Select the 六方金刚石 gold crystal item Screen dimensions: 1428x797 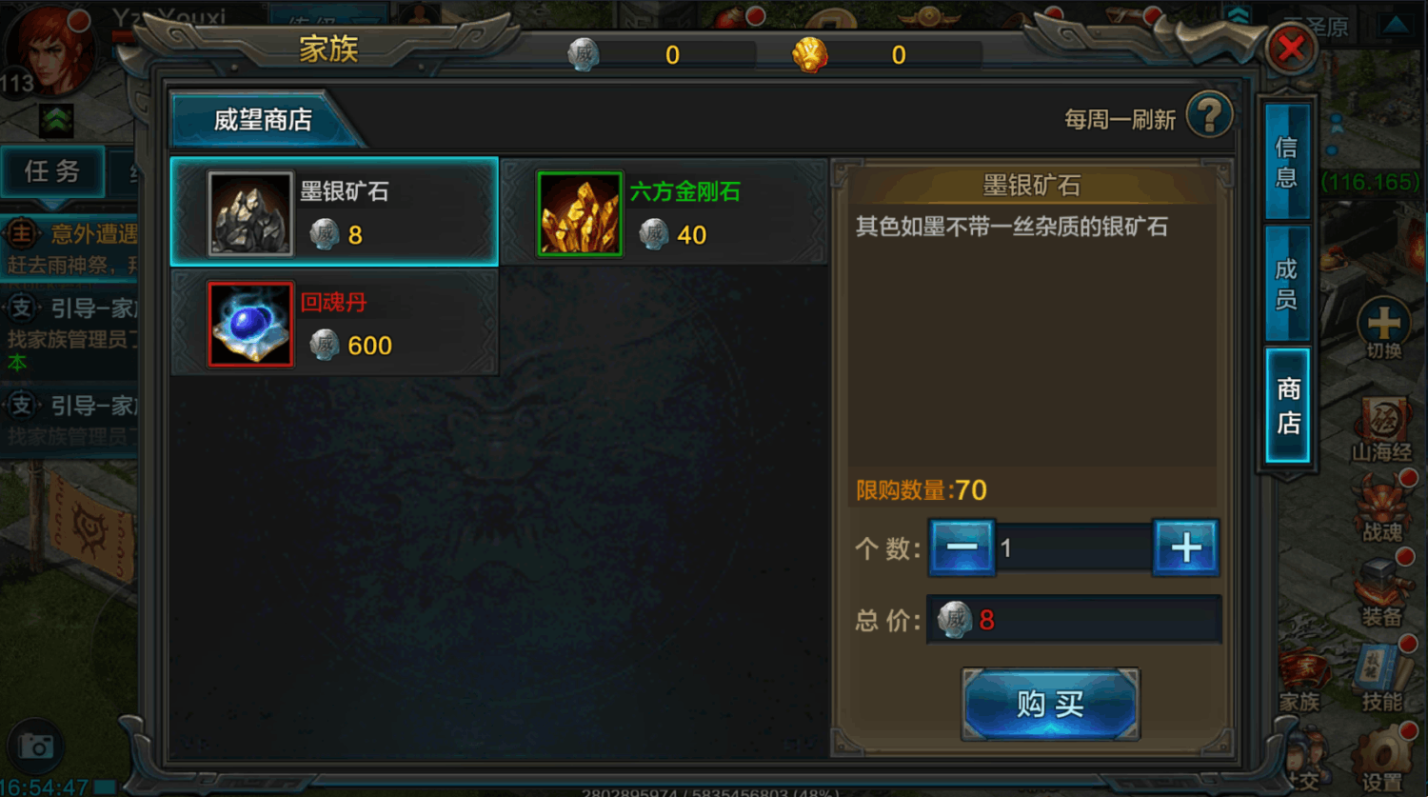[x=664, y=212]
